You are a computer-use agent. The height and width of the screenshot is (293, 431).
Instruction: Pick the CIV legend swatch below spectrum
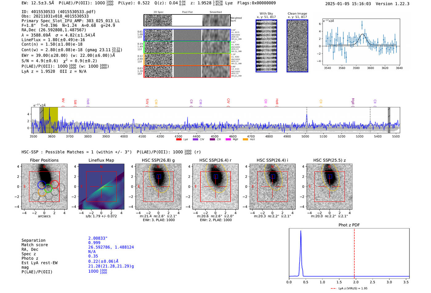pos(195,140)
